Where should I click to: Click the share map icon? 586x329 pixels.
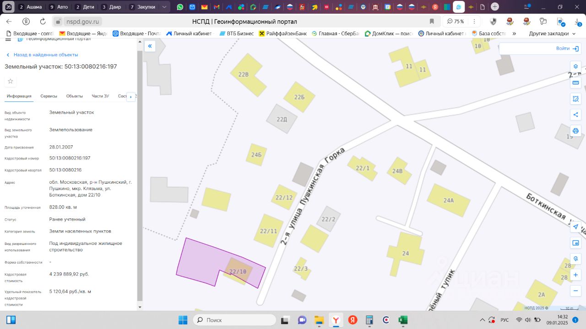point(576,115)
